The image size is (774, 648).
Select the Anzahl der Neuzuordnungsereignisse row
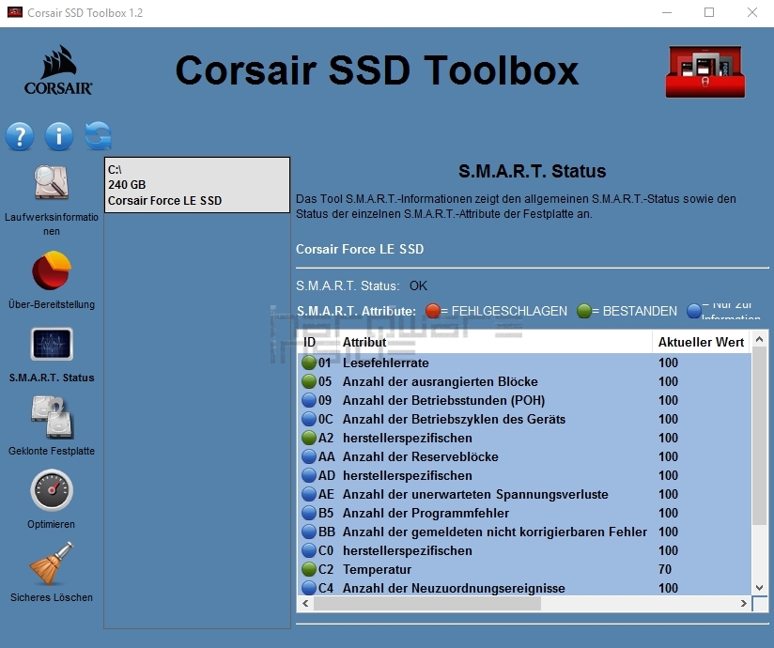[524, 587]
